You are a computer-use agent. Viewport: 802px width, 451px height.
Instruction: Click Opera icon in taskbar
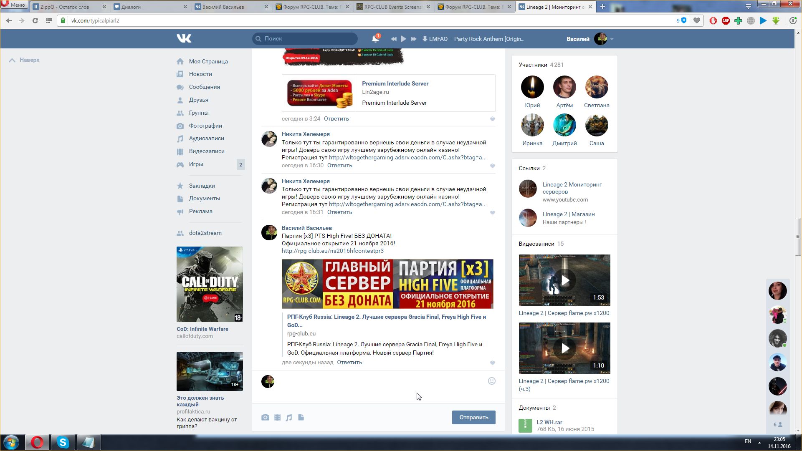pyautogui.click(x=37, y=442)
